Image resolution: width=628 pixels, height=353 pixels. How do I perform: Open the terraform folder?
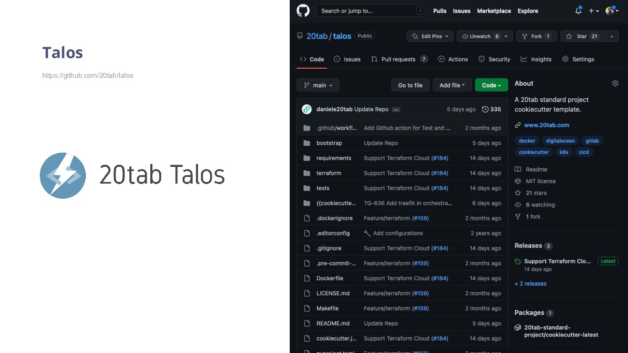[329, 173]
